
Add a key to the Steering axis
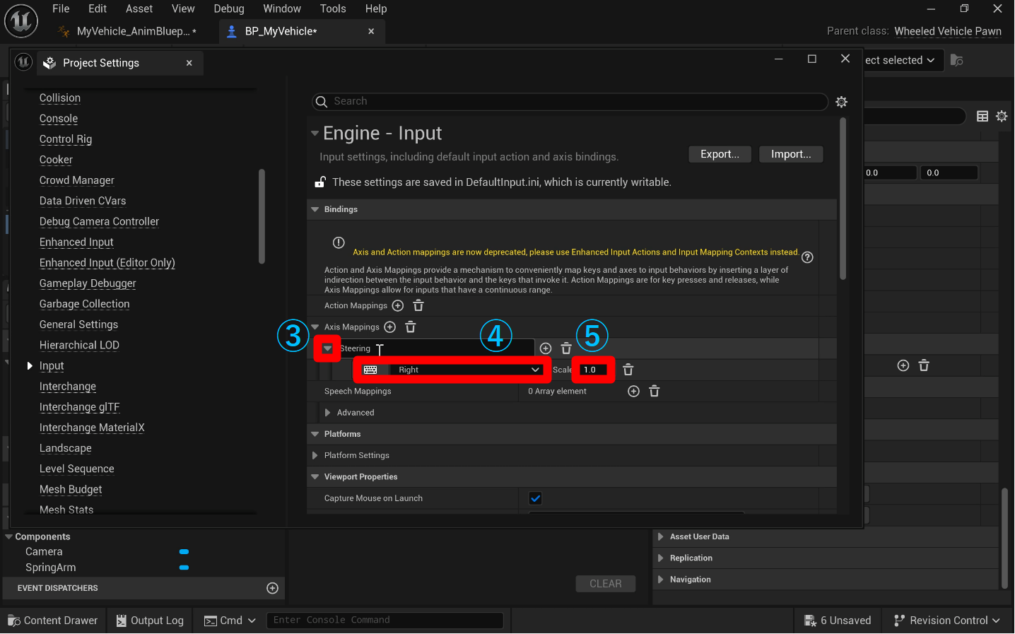tap(546, 348)
